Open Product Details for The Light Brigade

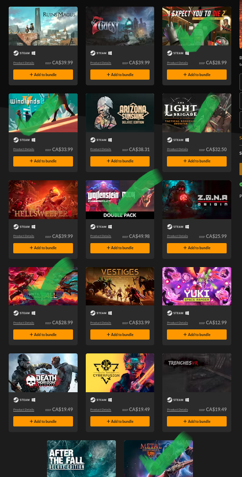(178, 149)
